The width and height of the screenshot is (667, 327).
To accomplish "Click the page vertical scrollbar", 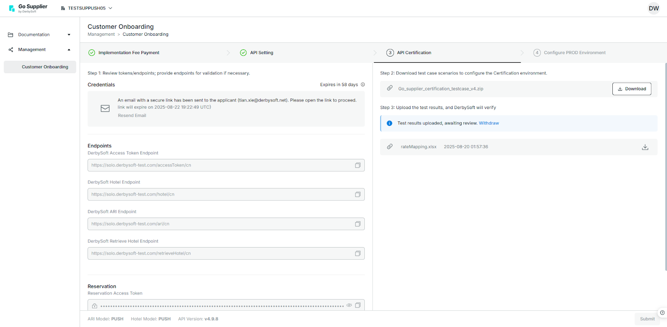I will pos(666,166).
